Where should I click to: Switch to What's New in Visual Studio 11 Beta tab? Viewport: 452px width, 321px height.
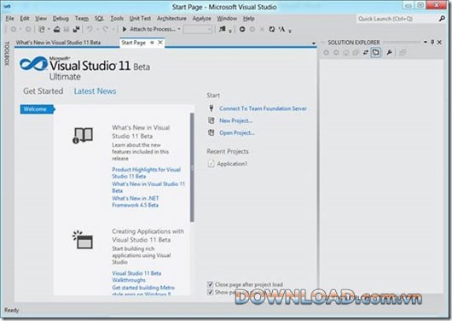(58, 43)
